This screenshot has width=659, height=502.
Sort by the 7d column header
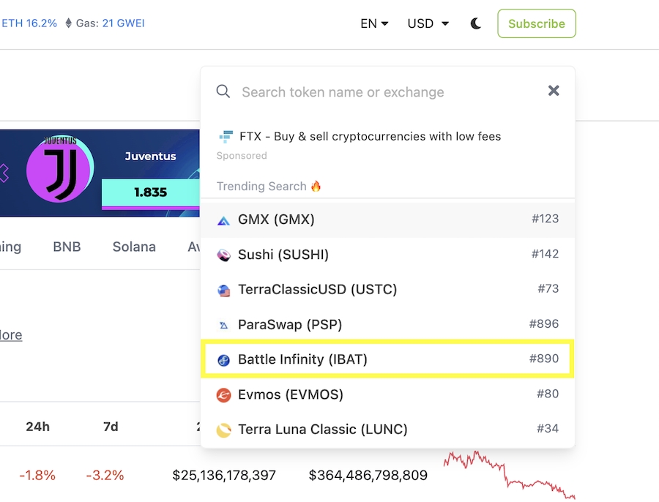coord(111,427)
